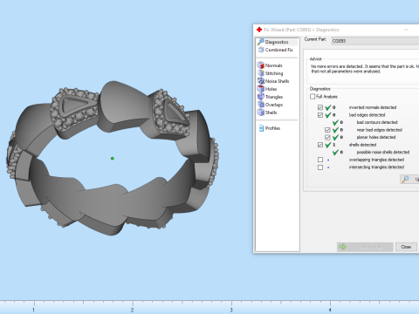Untick the shells detected checkbox
This screenshot has width=419, height=314.
click(320, 145)
